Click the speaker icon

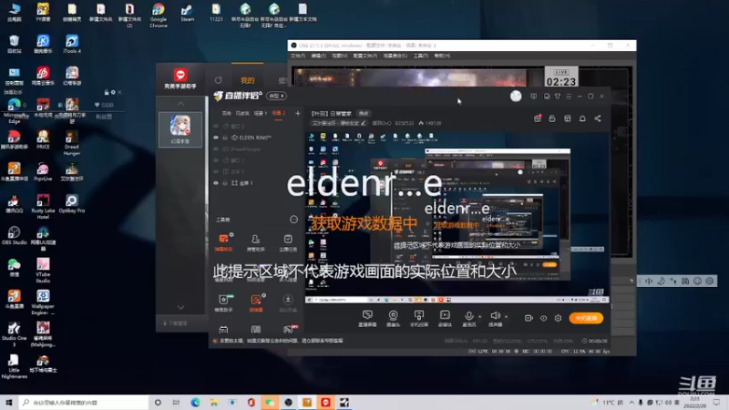coord(495,316)
